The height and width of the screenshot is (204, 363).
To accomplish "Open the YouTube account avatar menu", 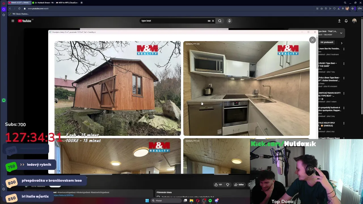I will (354, 21).
